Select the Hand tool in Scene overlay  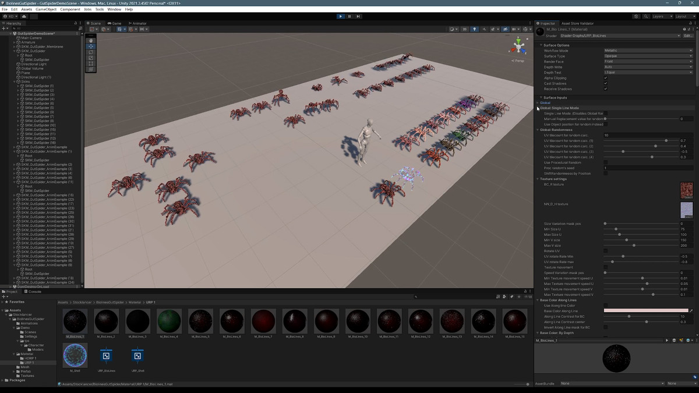tap(91, 40)
